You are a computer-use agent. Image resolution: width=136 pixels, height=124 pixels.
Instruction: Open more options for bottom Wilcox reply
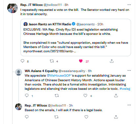click(x=129, y=105)
